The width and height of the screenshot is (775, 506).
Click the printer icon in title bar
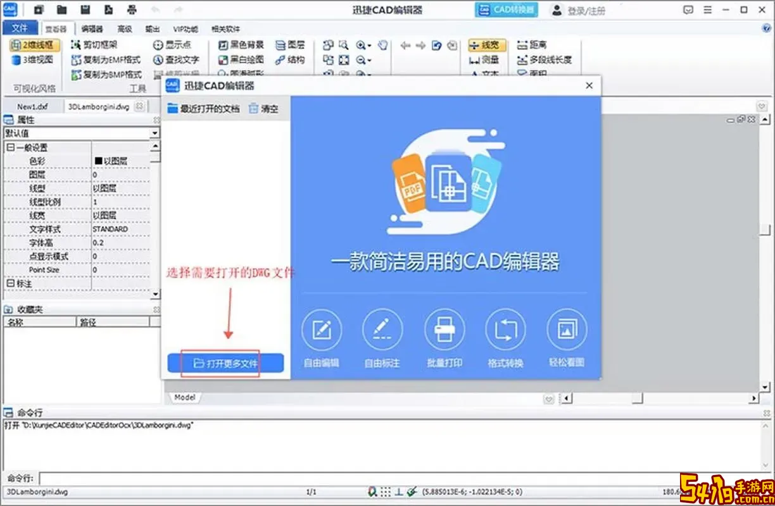point(132,9)
